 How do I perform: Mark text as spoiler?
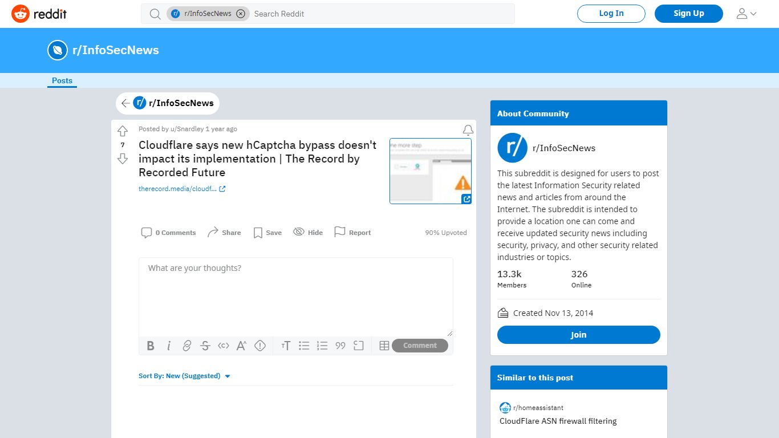pyautogui.click(x=260, y=346)
